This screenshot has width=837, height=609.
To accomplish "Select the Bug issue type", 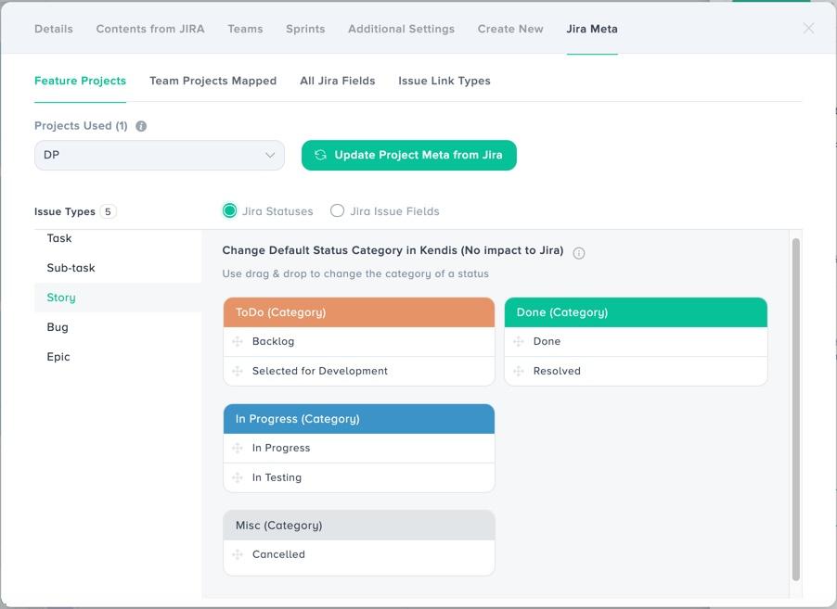I will 118,327.
